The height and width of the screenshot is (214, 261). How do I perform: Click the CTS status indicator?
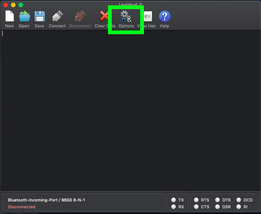196,207
